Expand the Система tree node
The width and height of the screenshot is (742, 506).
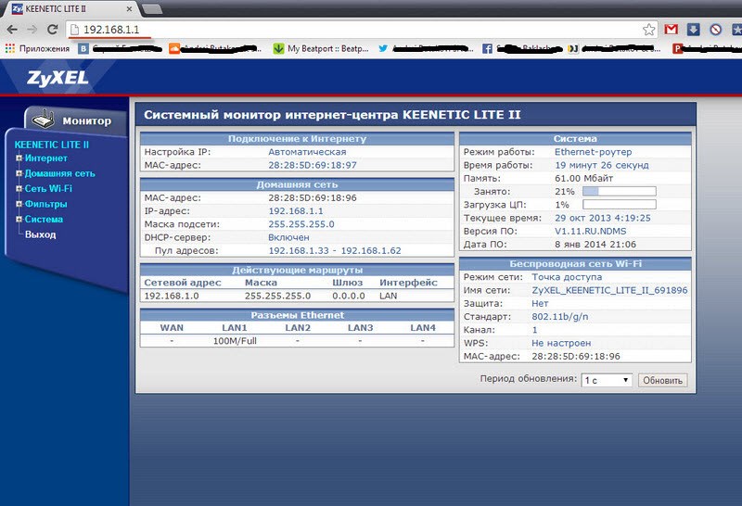19,219
